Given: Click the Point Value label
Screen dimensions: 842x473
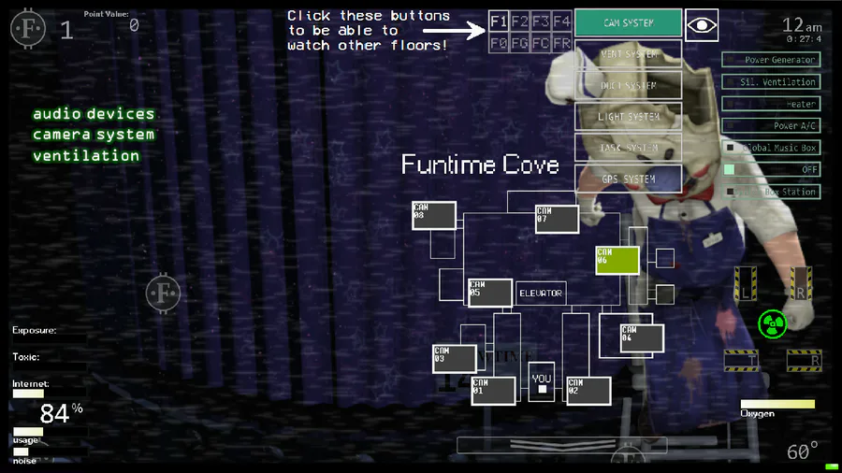Looking at the screenshot, I should pos(107,14).
